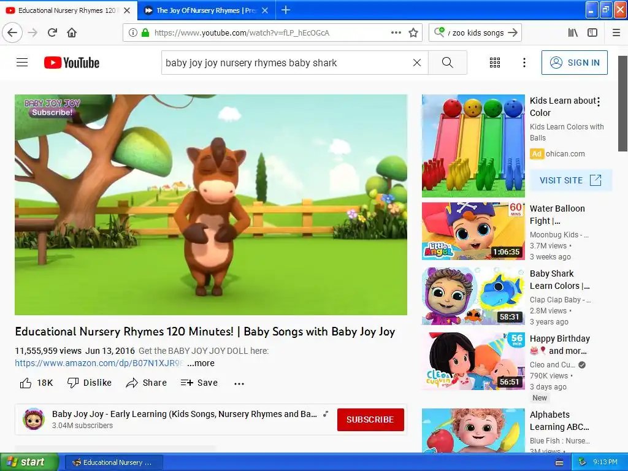Clear the YouTube search field with X

tap(417, 63)
